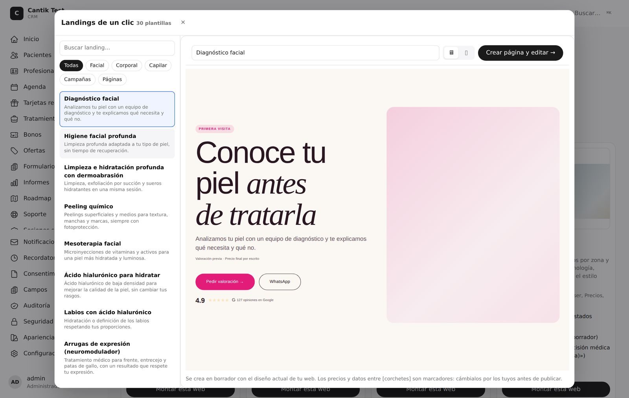
Task: Close the Landings de un clic dialog
Action: [183, 22]
